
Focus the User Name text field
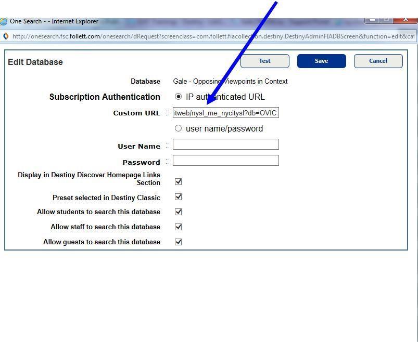point(226,144)
